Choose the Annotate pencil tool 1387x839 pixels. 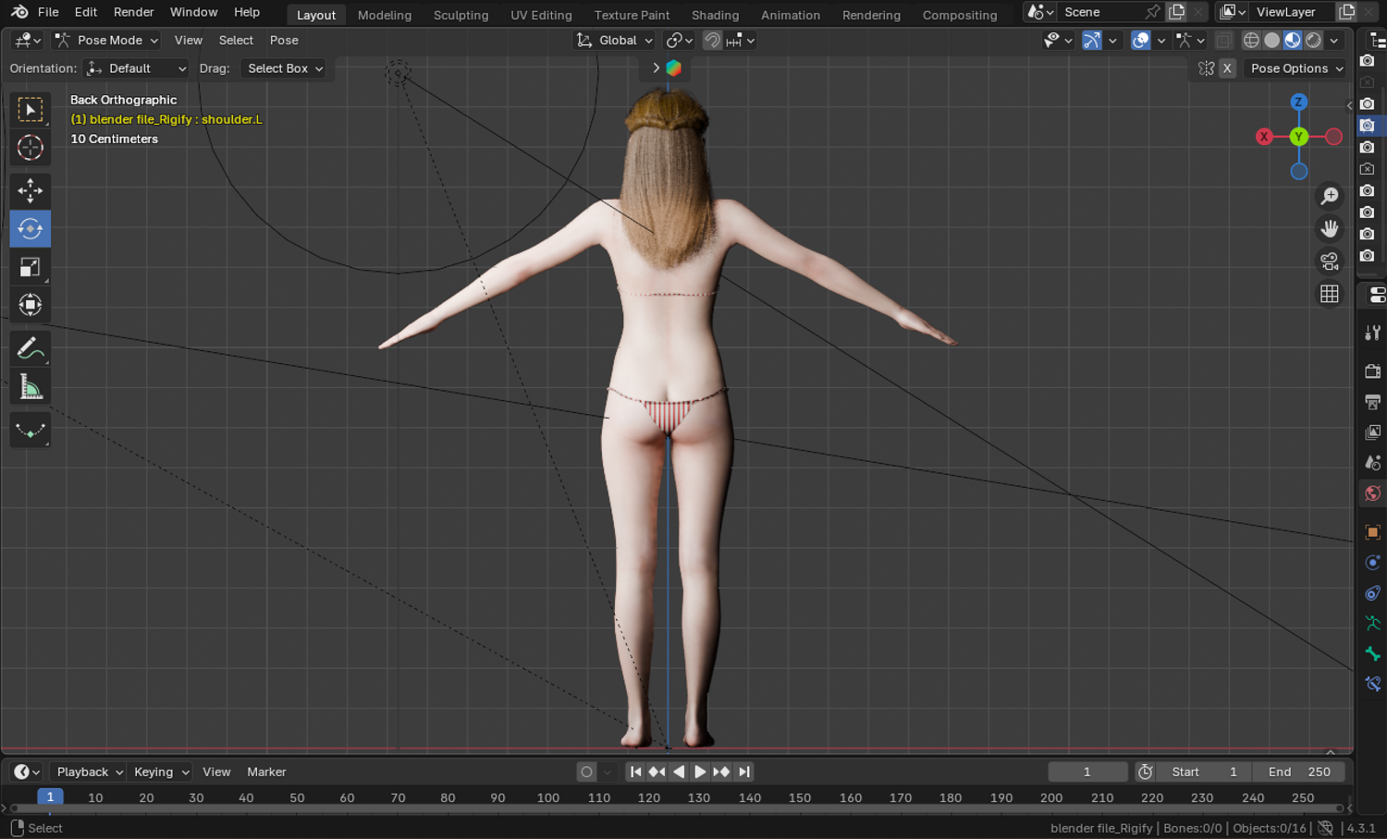(x=30, y=348)
